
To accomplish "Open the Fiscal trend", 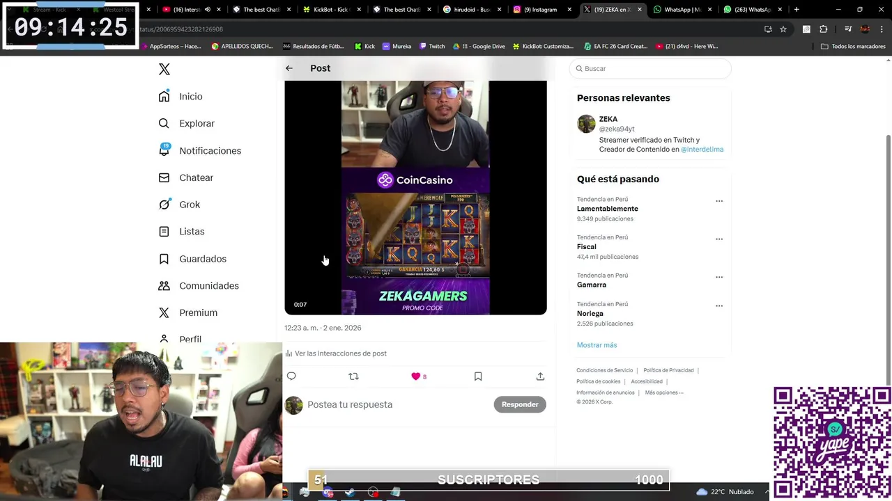I will tap(587, 247).
